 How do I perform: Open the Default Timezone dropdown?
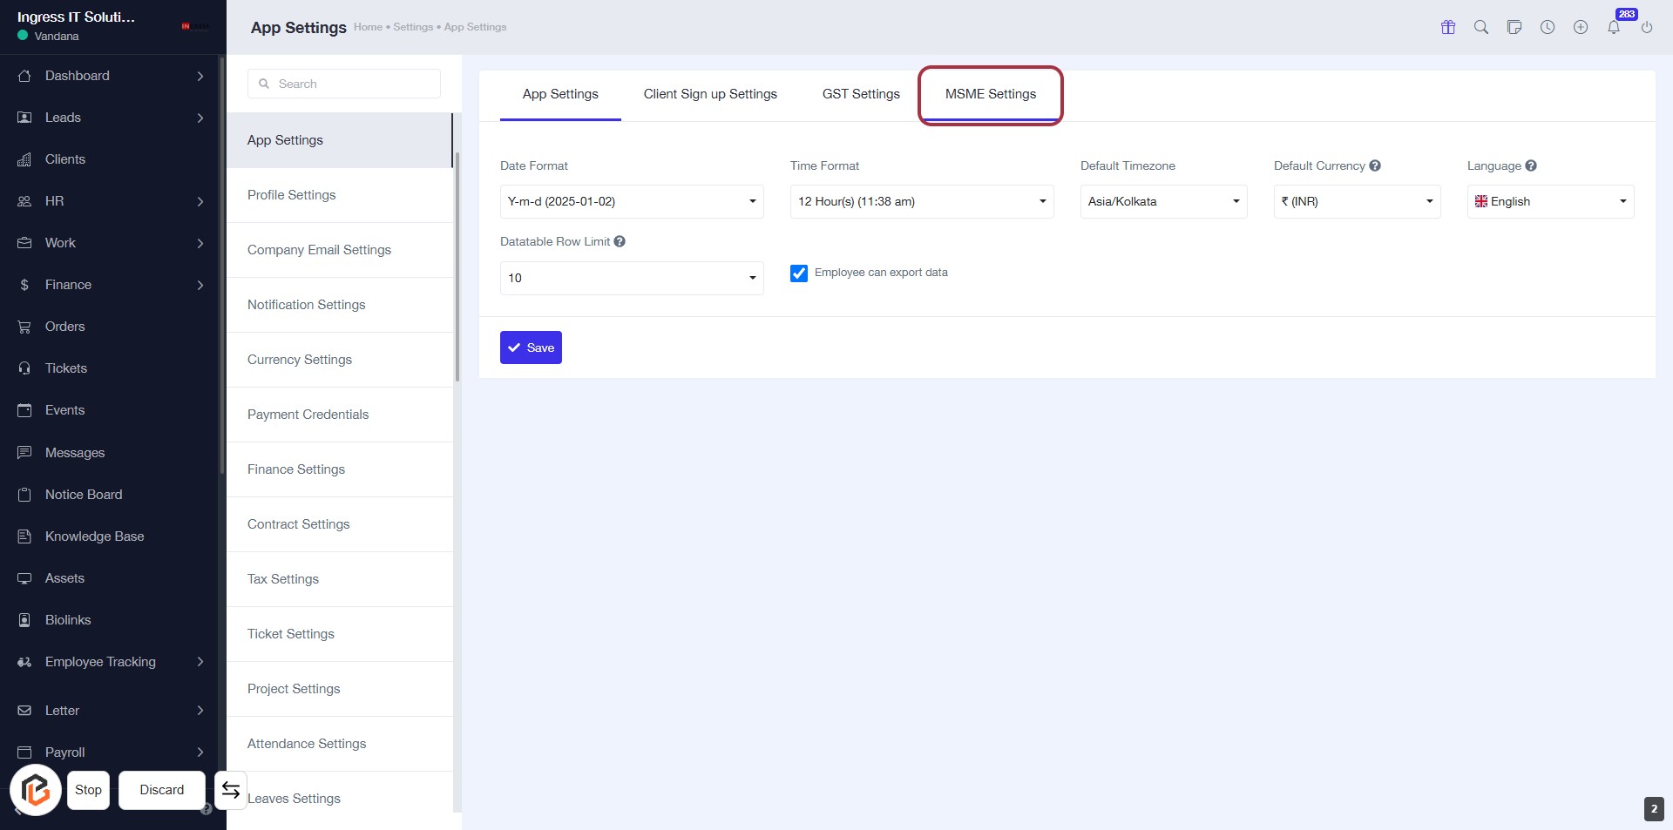(1163, 201)
